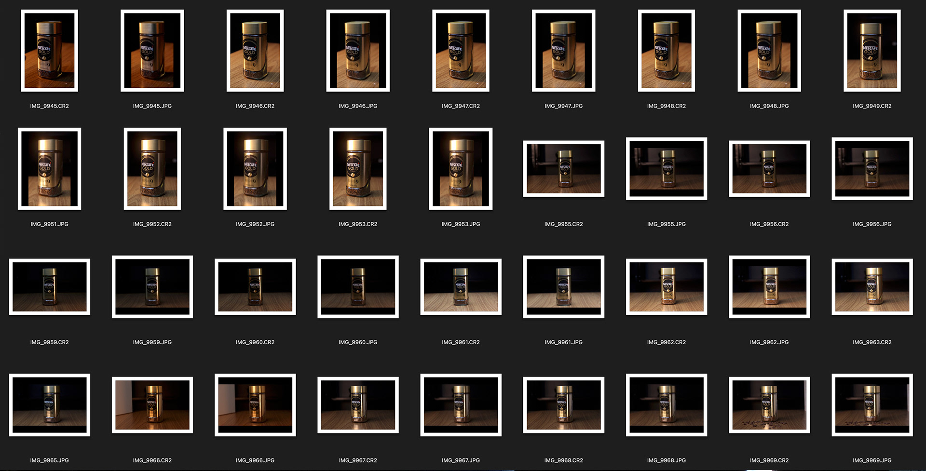Pick the IMG_9952.CR2 thumbnail
The image size is (926, 471).
152,169
